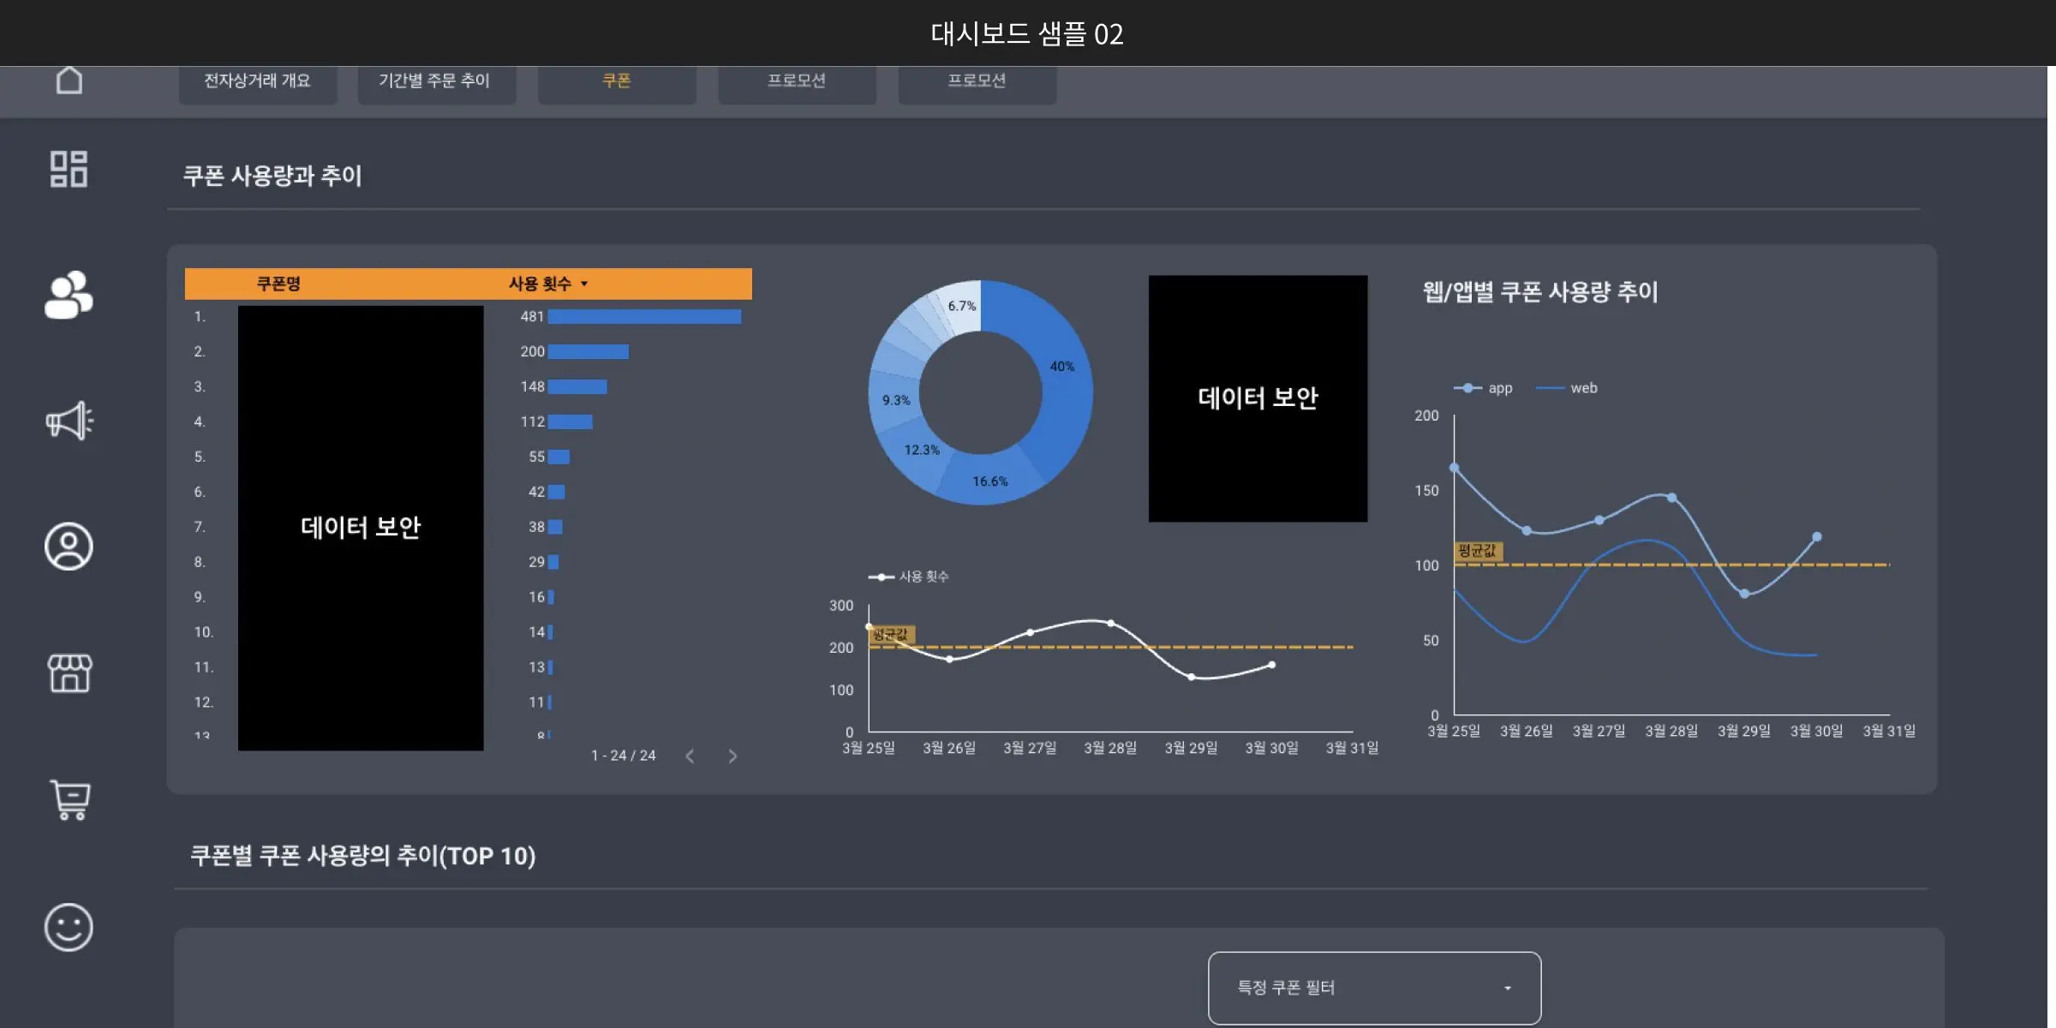Viewport: 2056px width, 1028px height.
Task: Click the 148 usage bar
Action: 577,387
